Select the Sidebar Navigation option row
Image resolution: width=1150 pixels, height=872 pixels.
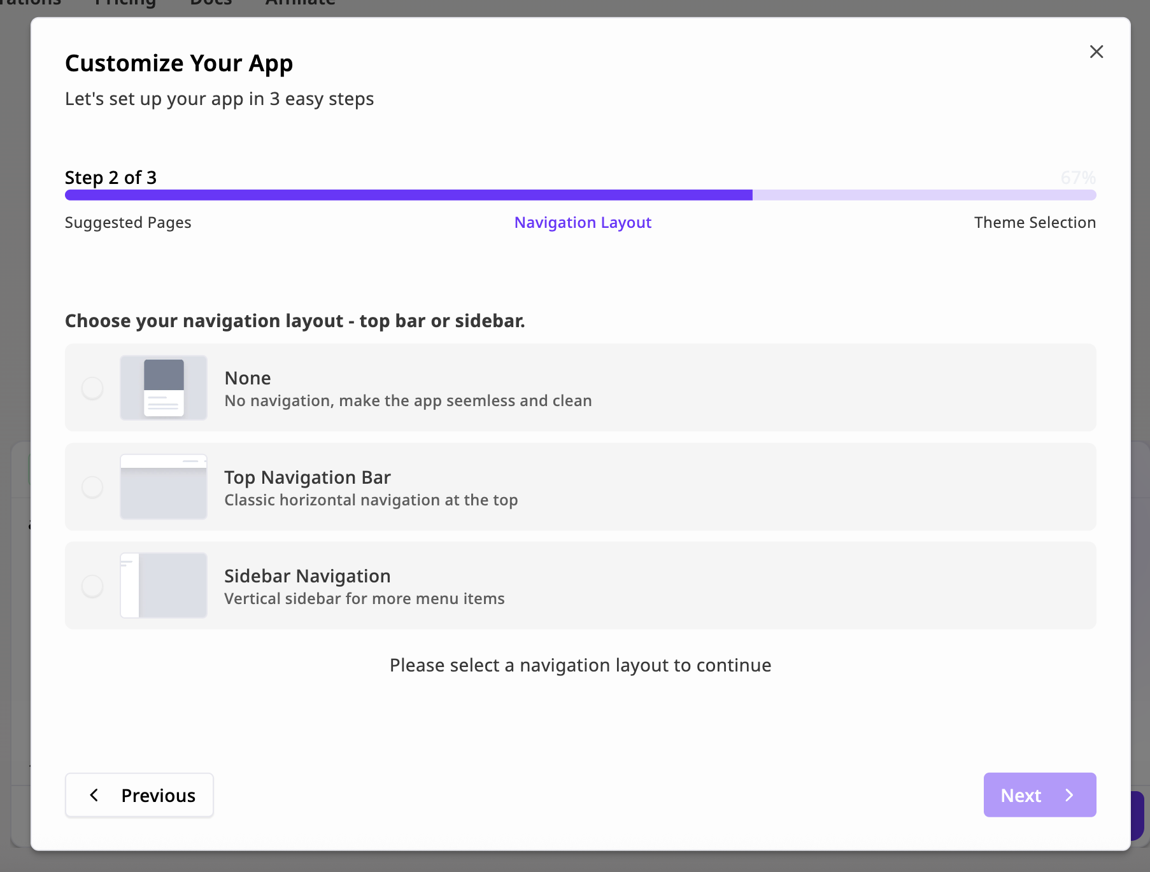pyautogui.click(x=580, y=585)
